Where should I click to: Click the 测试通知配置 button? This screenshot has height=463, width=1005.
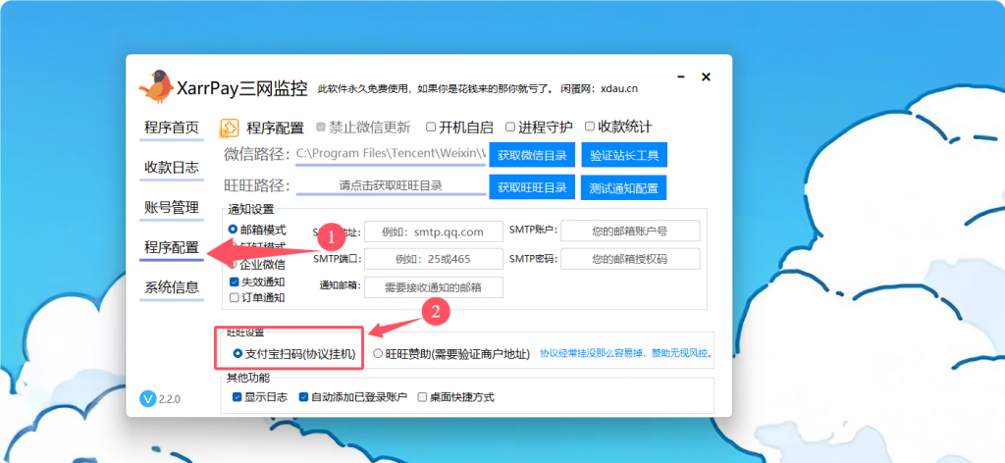pyautogui.click(x=624, y=187)
